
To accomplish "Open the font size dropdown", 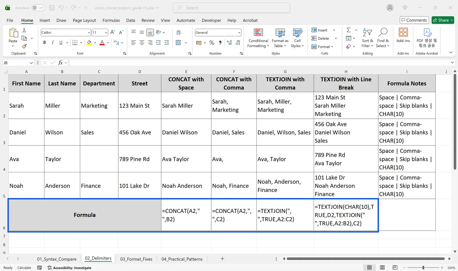I will coord(106,33).
